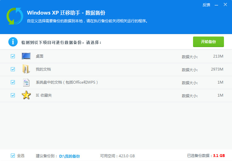The image size is (232, 161).
Task: Click the blue info icon
Action: click(13, 42)
